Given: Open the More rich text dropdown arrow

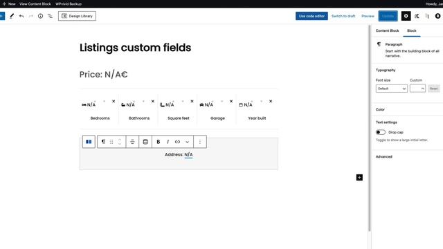Looking at the screenshot, I should click(187, 142).
